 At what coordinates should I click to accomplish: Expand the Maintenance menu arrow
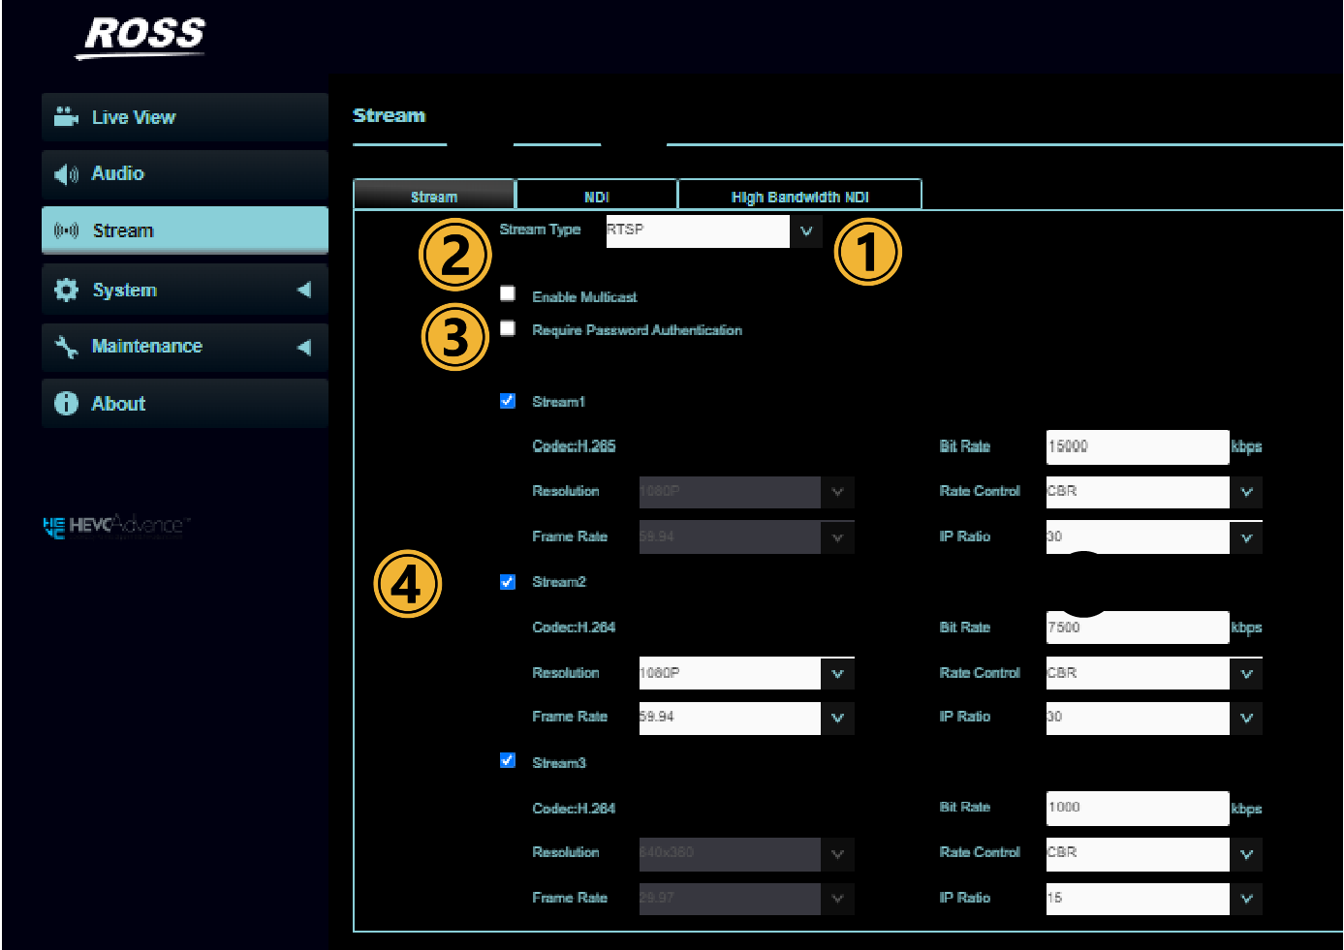(x=304, y=347)
